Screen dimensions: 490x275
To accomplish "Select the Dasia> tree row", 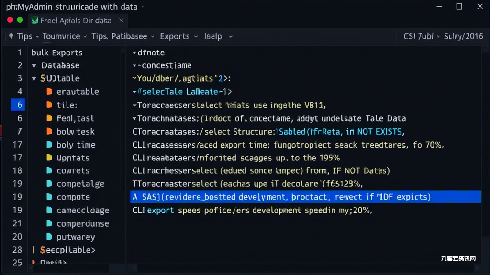I will coord(53,262).
